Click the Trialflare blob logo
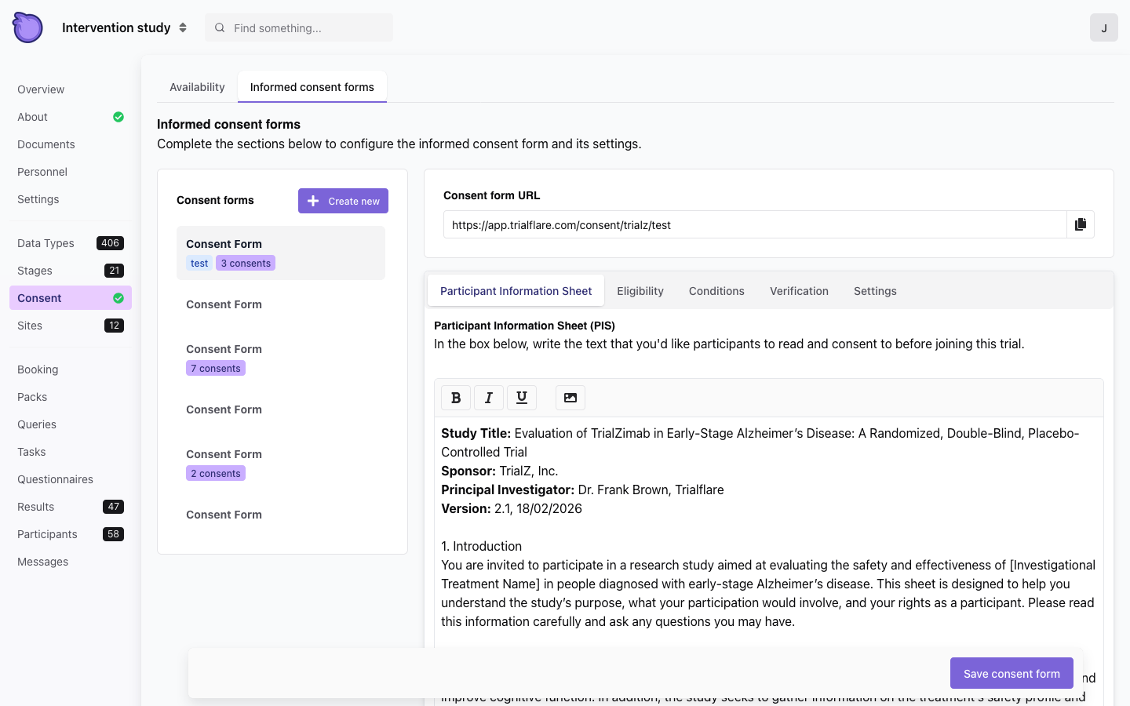 click(x=27, y=27)
